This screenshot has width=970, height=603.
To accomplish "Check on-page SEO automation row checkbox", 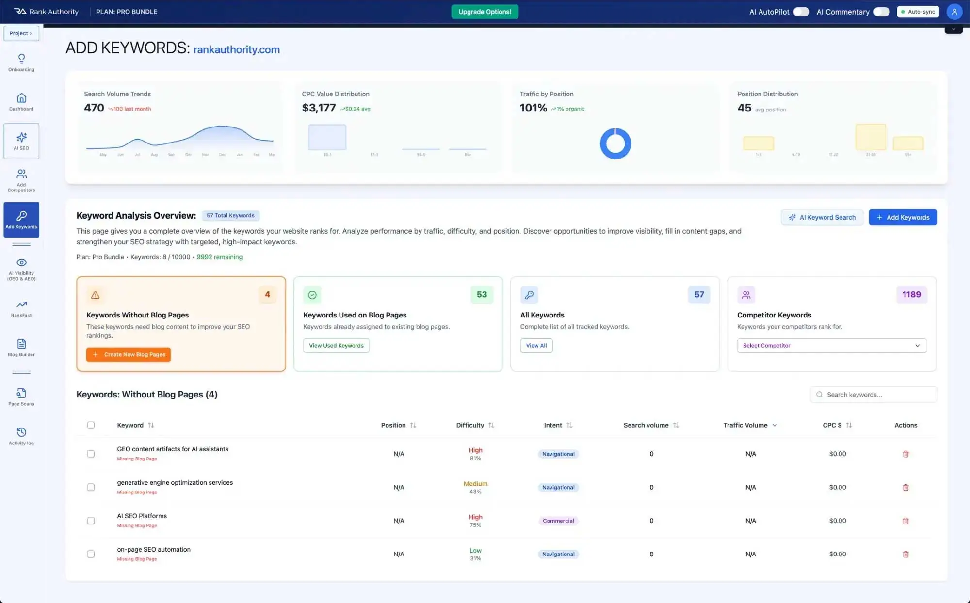I will (x=91, y=554).
